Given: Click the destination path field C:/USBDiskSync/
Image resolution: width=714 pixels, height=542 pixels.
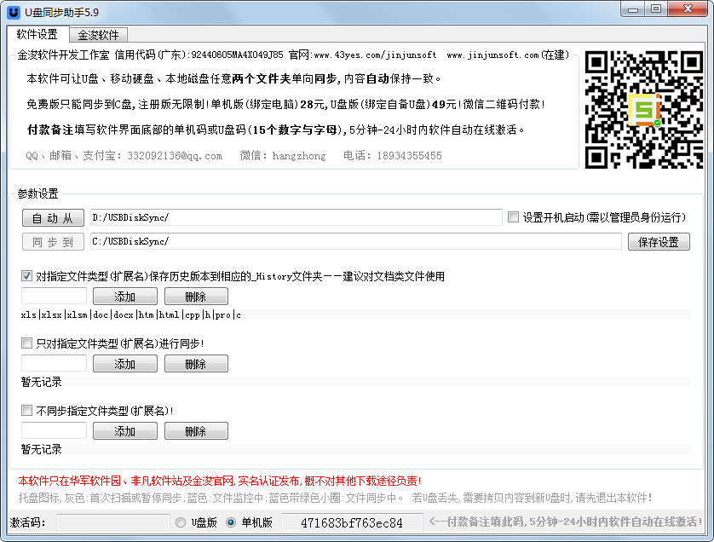Looking at the screenshot, I should coord(354,242).
